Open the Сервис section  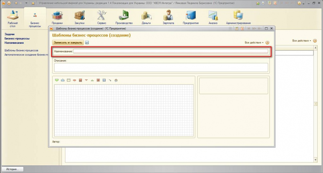pyautogui.click(x=102, y=18)
